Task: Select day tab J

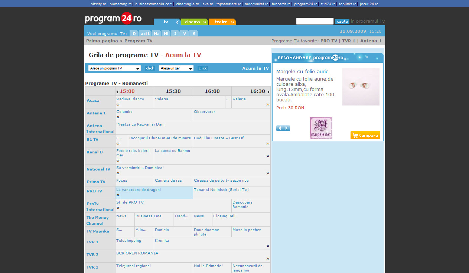Action: click(175, 33)
